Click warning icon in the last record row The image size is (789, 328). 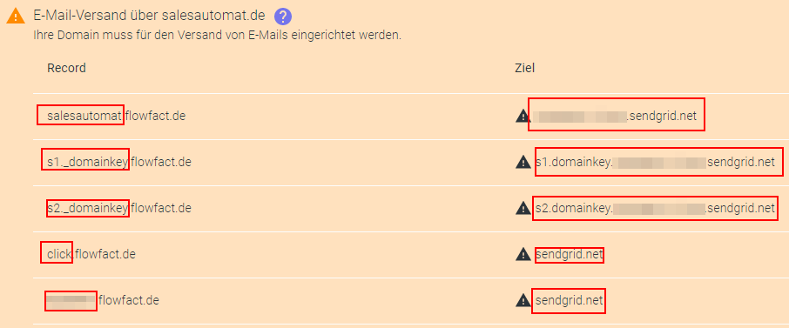[x=523, y=300]
